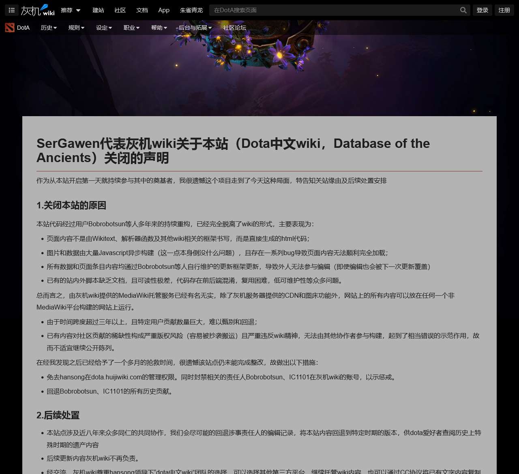Open the 朱雀青龙 top menu item
Screen dimensions: 519x474
191,10
